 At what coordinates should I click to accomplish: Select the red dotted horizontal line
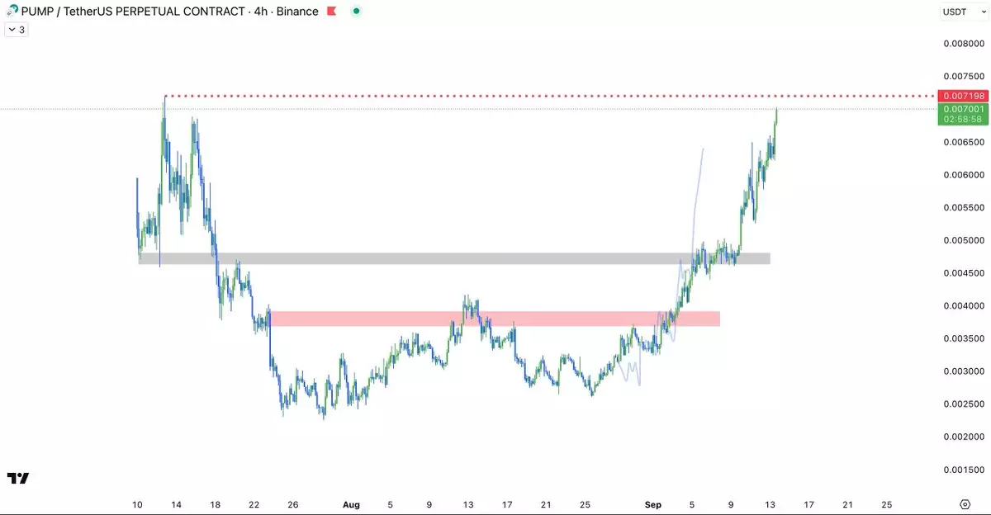pyautogui.click(x=495, y=96)
